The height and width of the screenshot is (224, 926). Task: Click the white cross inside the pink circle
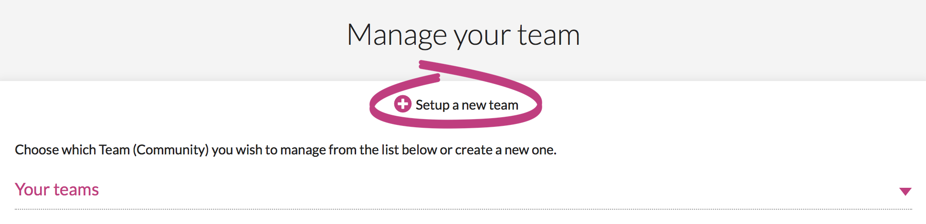click(x=402, y=103)
